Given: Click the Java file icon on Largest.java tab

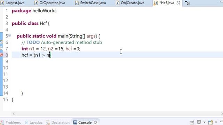Looking at the screenshot, I should tap(2, 3).
